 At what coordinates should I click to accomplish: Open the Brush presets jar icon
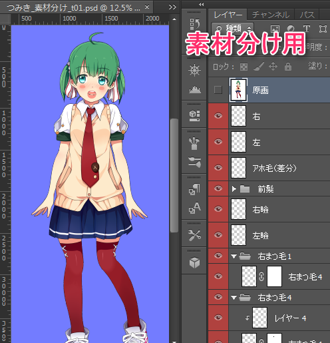tap(194, 143)
